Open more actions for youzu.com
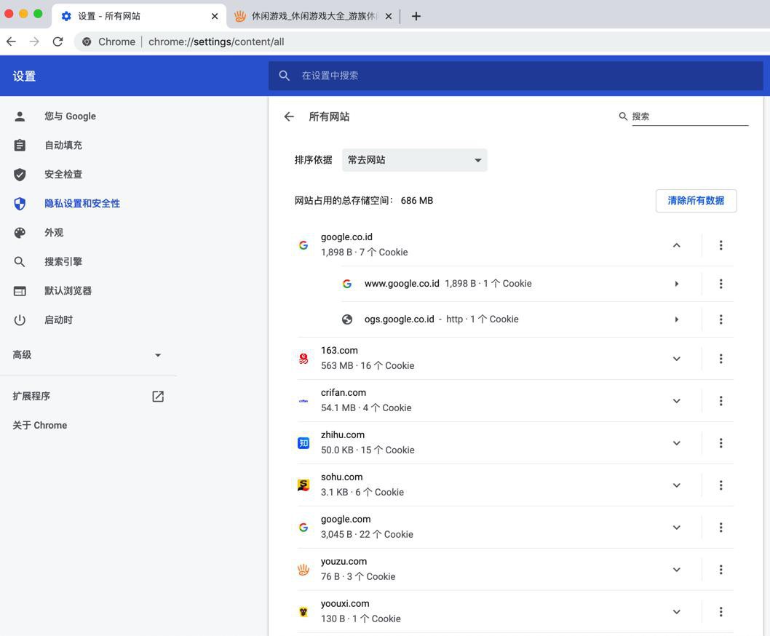Screen dimensions: 770x636 721,570
